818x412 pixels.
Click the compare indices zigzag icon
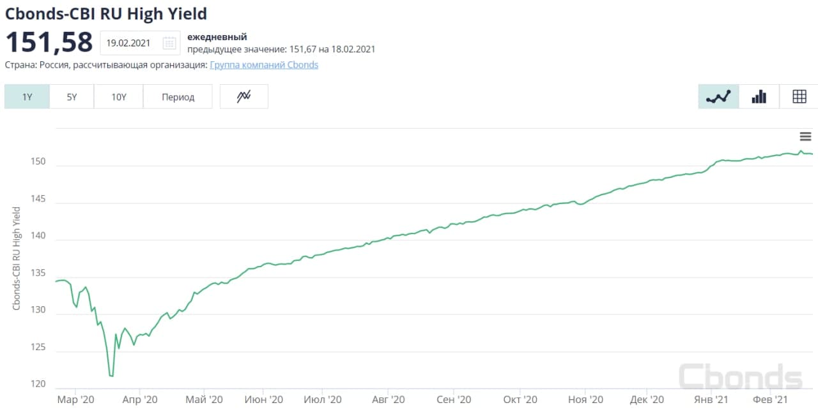[x=243, y=97]
